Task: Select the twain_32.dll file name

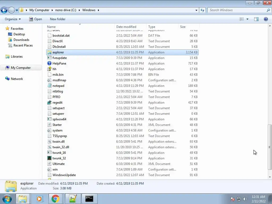Action: (61, 147)
